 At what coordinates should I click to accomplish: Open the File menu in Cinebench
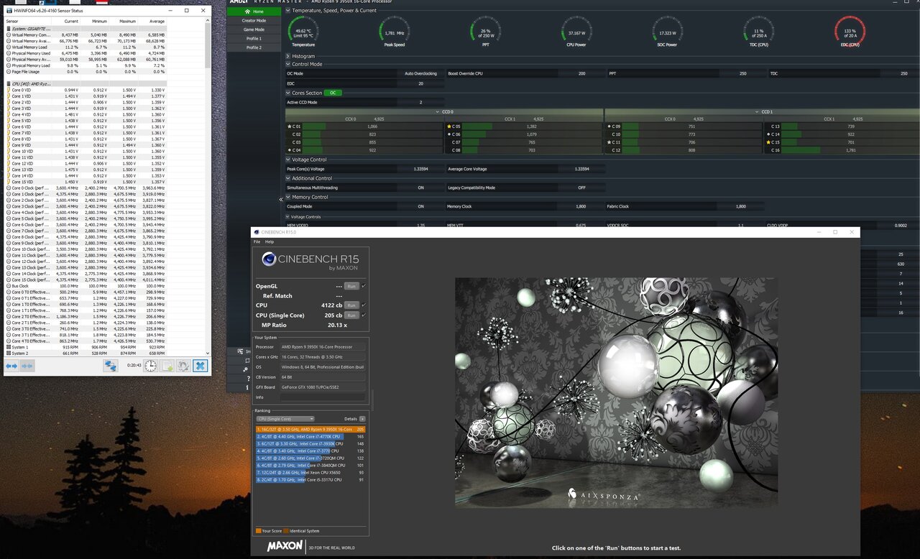pyautogui.click(x=257, y=241)
